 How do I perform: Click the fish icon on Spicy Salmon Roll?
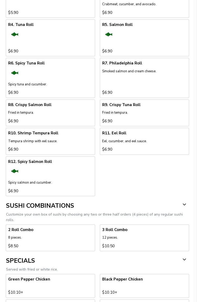(x=15, y=171)
